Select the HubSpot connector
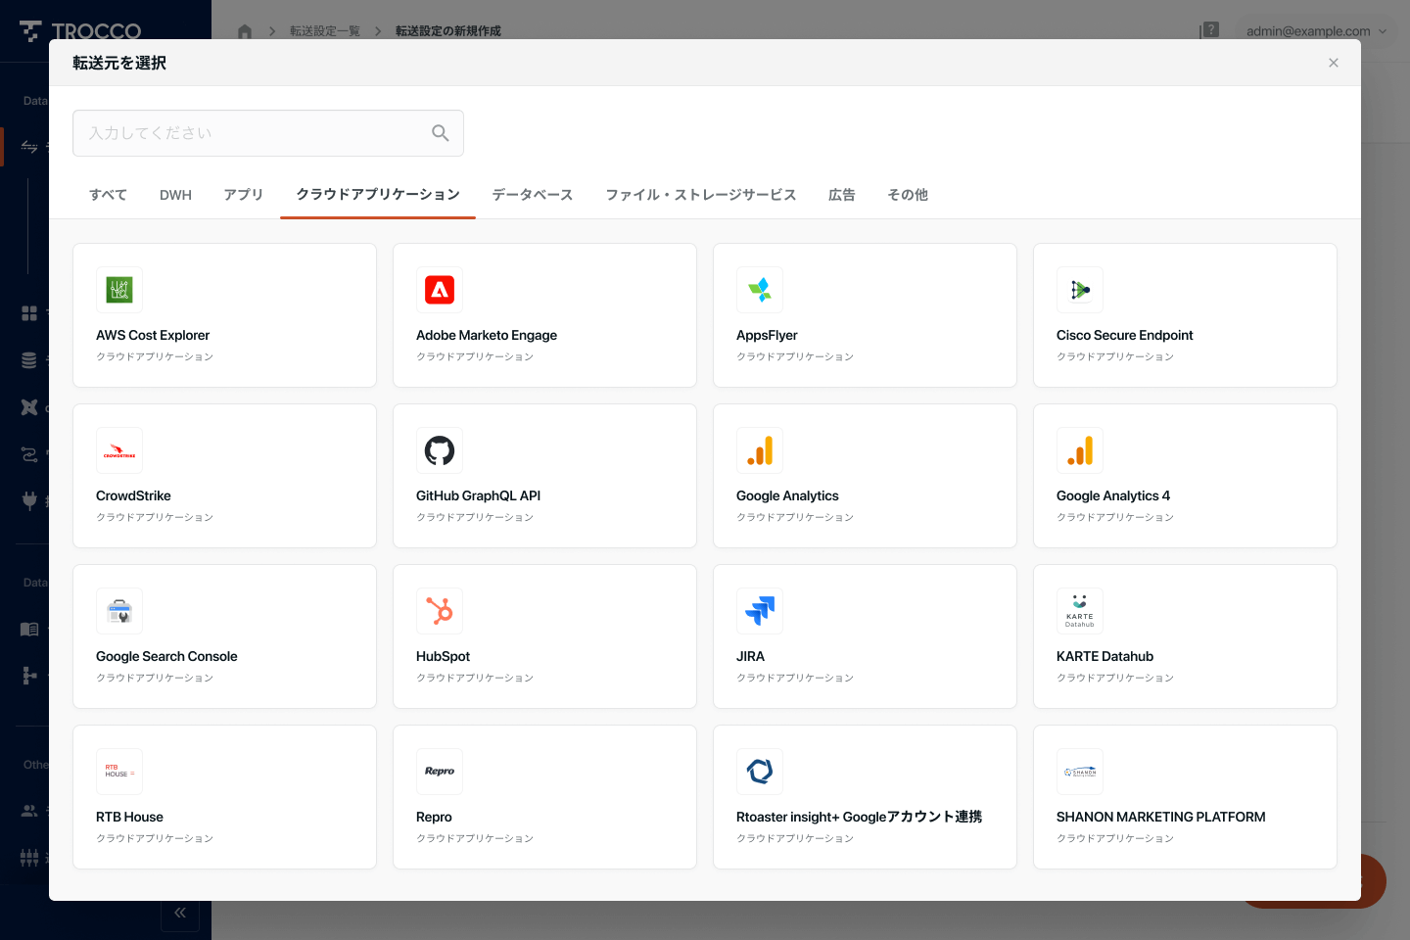This screenshot has width=1410, height=940. pyautogui.click(x=544, y=636)
